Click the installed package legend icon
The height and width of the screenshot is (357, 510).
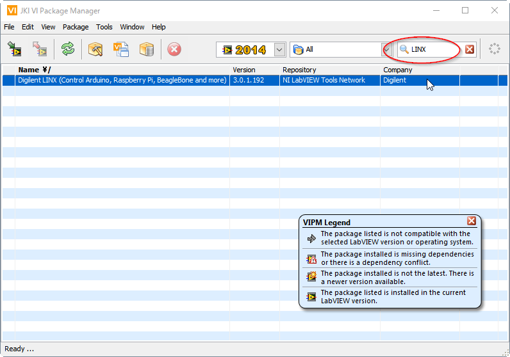[x=311, y=297]
